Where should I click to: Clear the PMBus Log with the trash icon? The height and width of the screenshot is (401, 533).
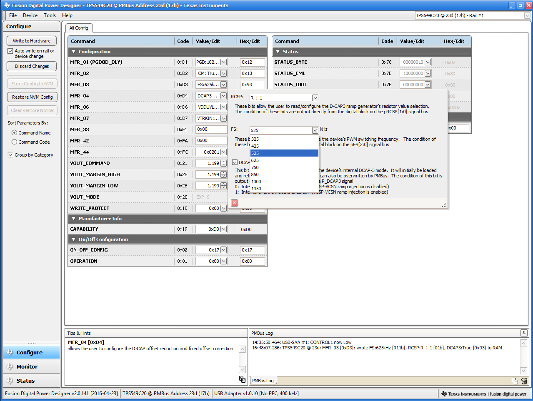tap(524, 381)
